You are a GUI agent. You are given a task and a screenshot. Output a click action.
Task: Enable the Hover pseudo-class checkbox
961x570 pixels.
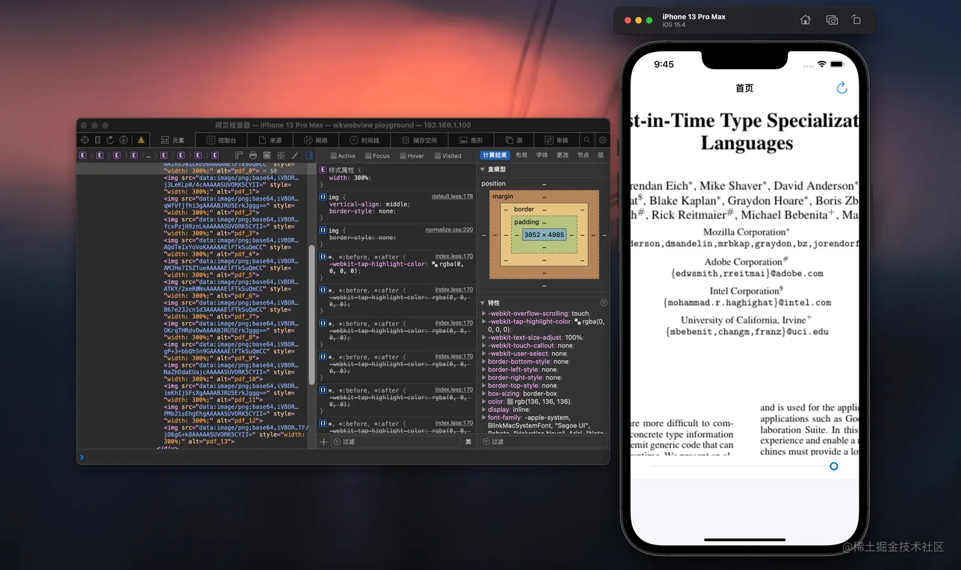click(403, 156)
